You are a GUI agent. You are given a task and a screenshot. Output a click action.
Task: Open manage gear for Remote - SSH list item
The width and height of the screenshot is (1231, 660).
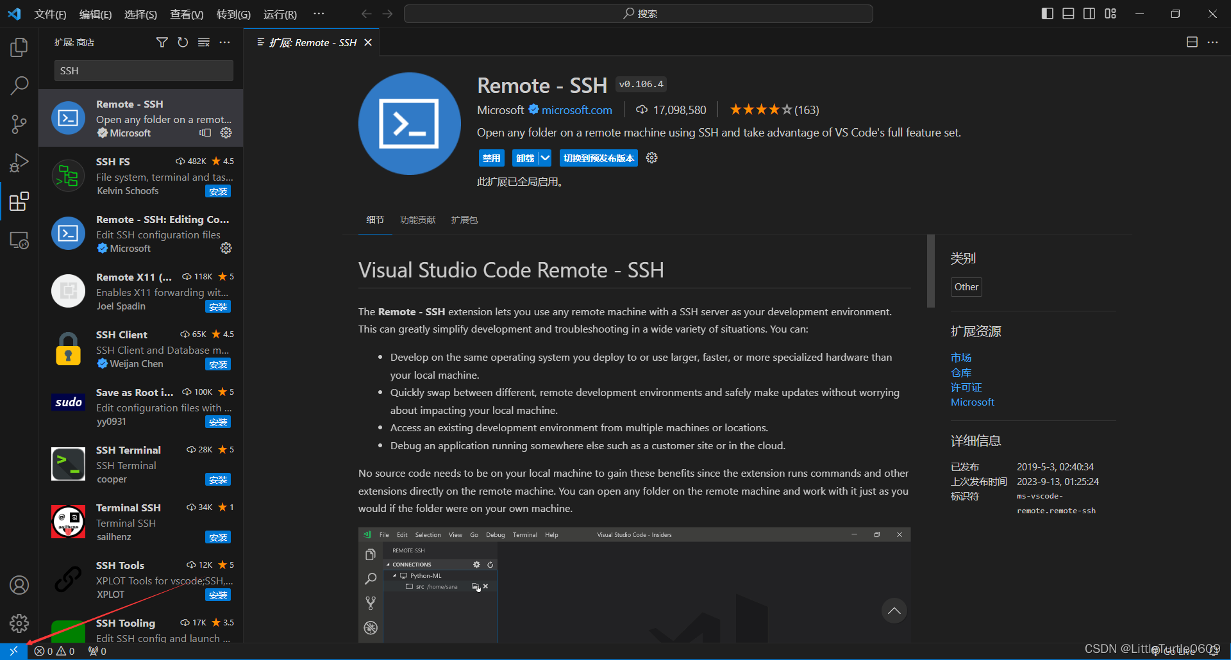point(226,133)
